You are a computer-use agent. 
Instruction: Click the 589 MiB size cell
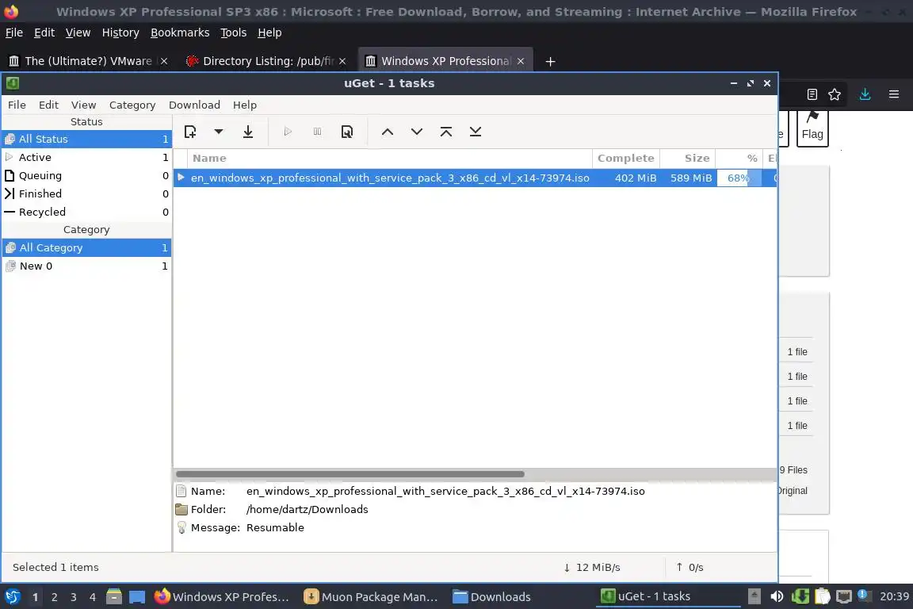(x=690, y=178)
